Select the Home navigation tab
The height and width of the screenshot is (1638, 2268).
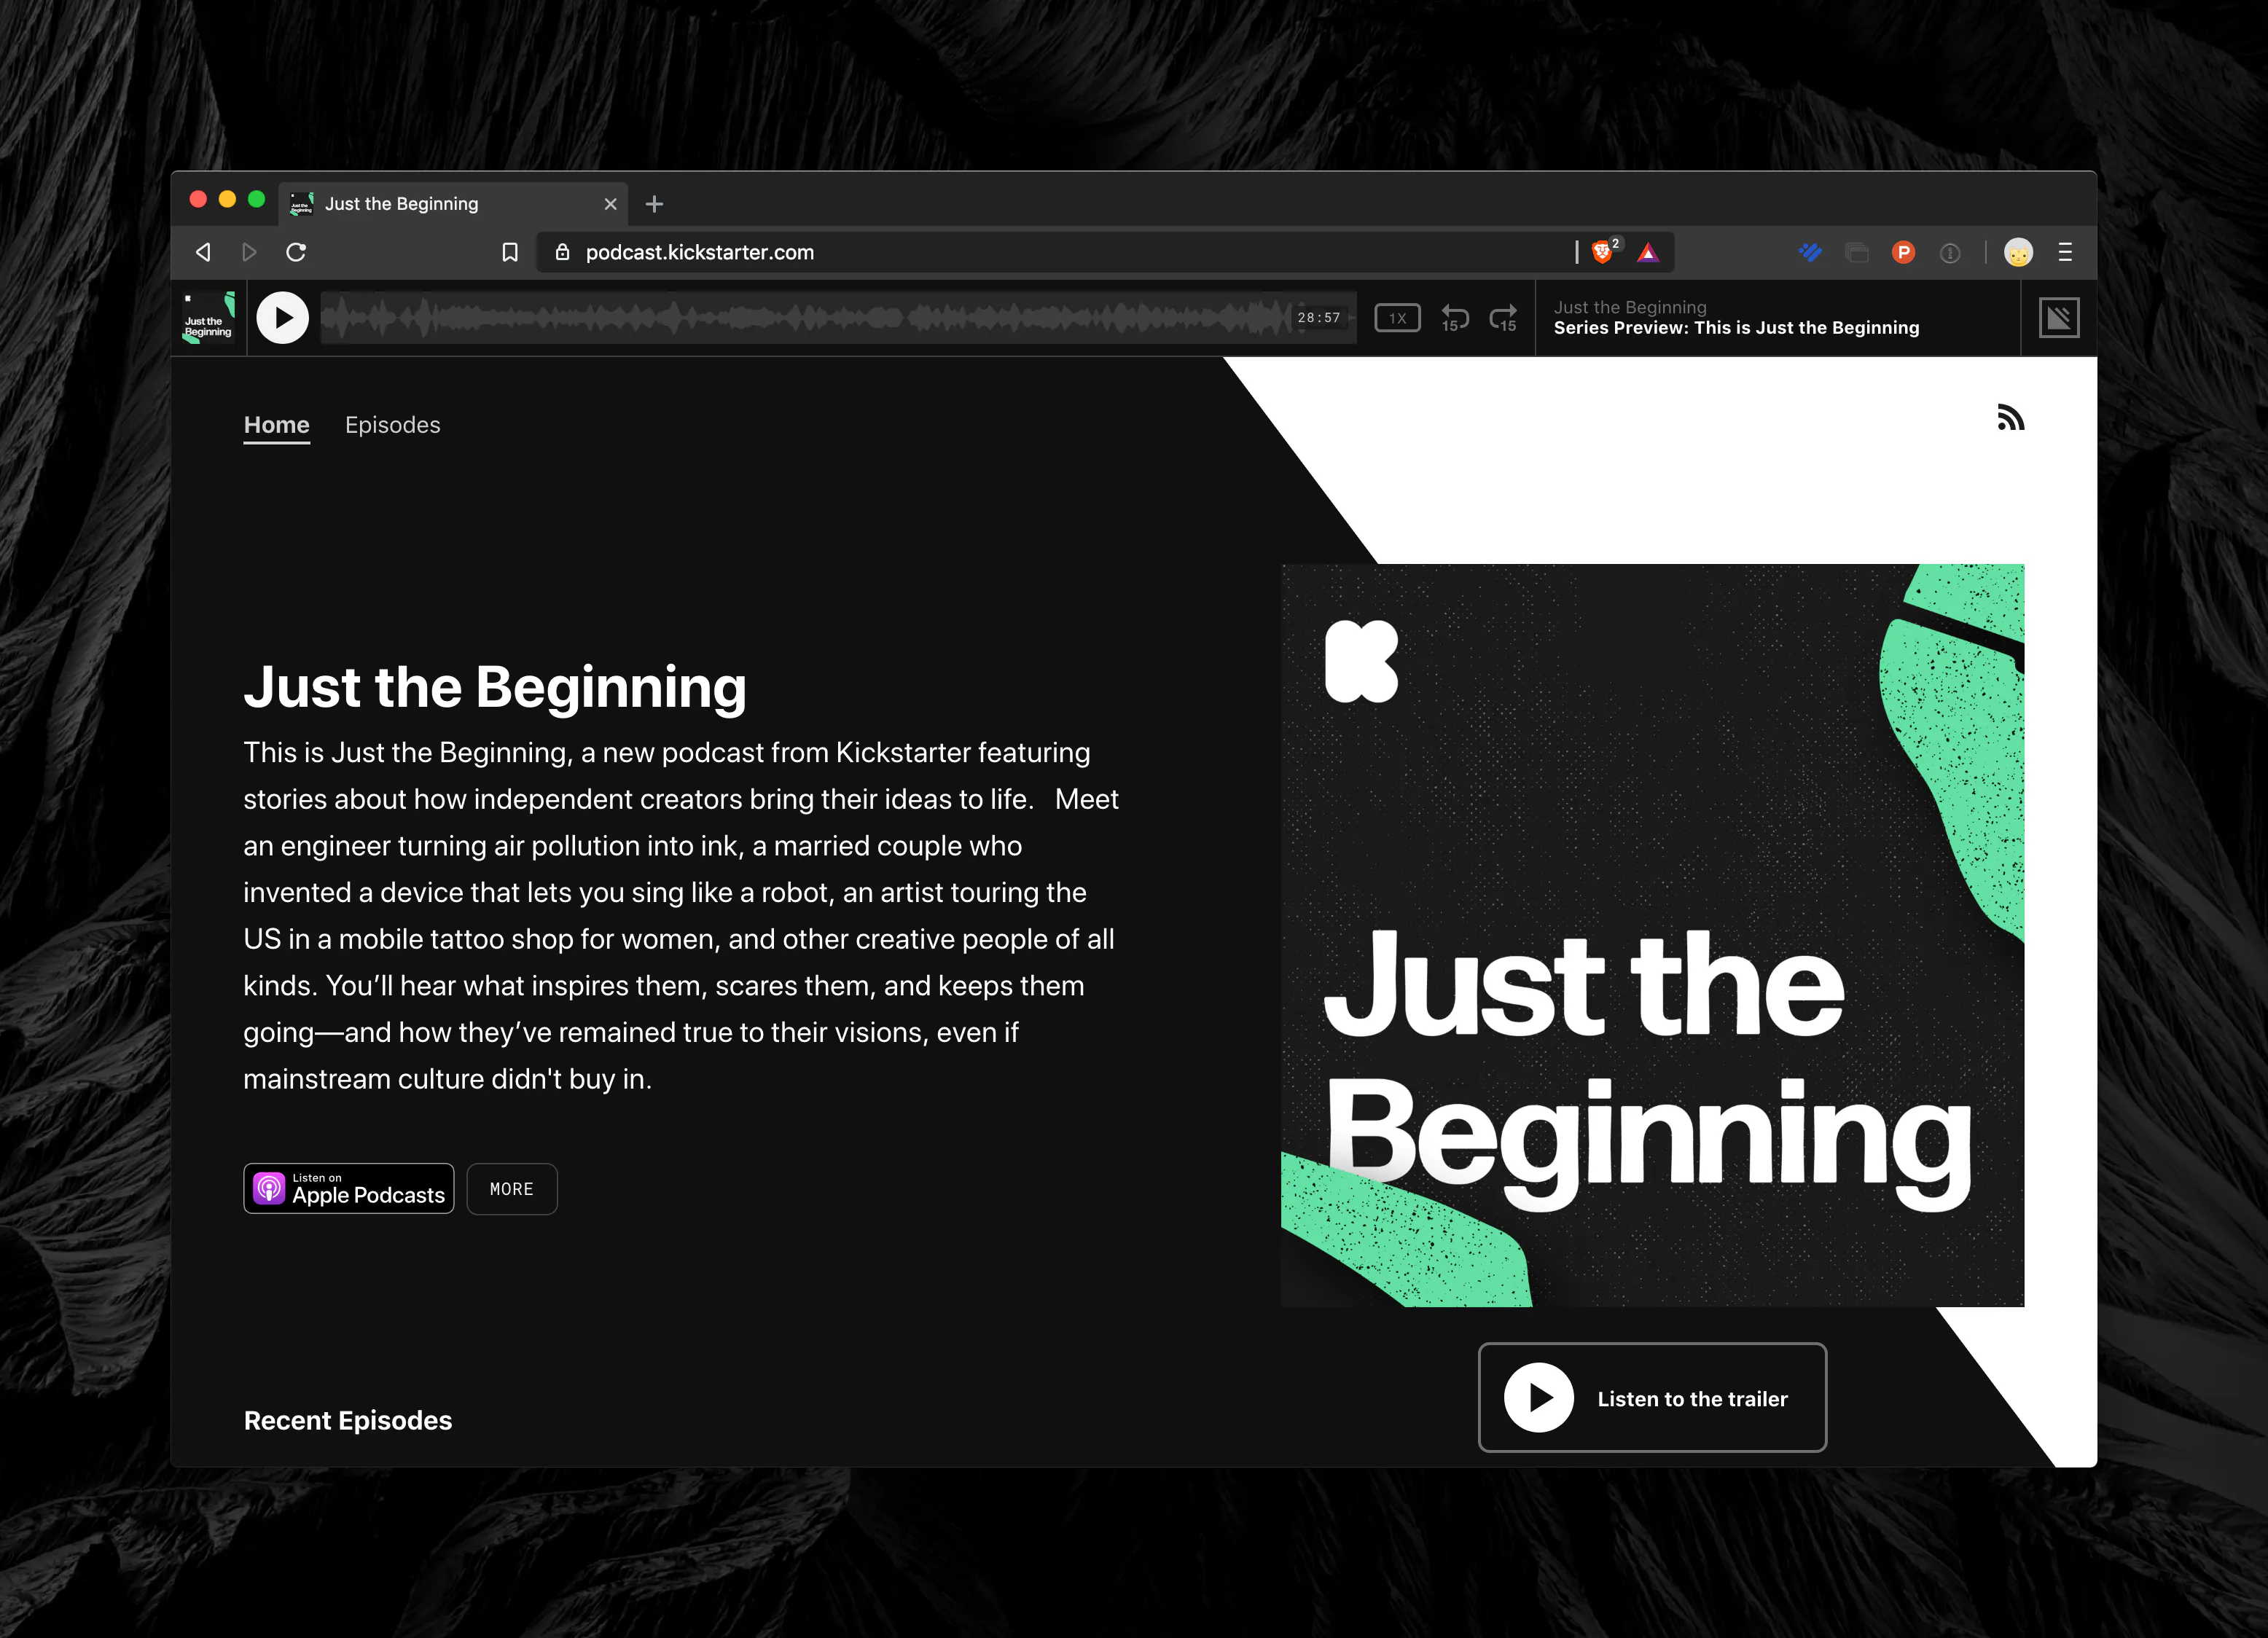coord(277,425)
